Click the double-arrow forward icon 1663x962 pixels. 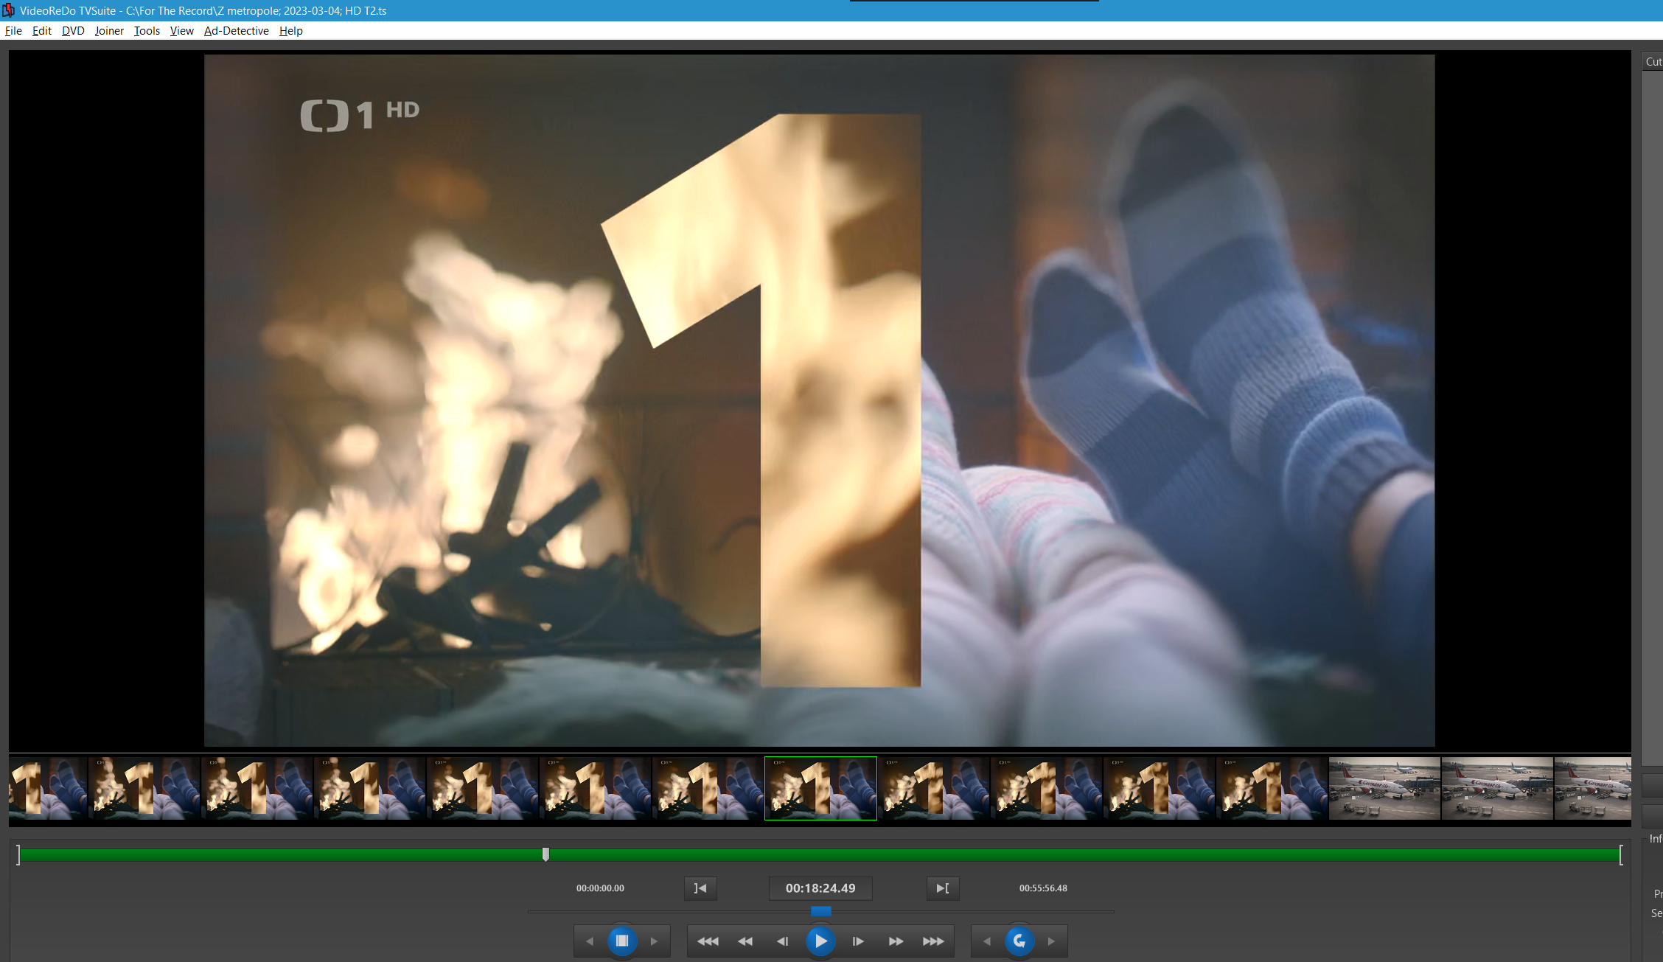tap(896, 941)
